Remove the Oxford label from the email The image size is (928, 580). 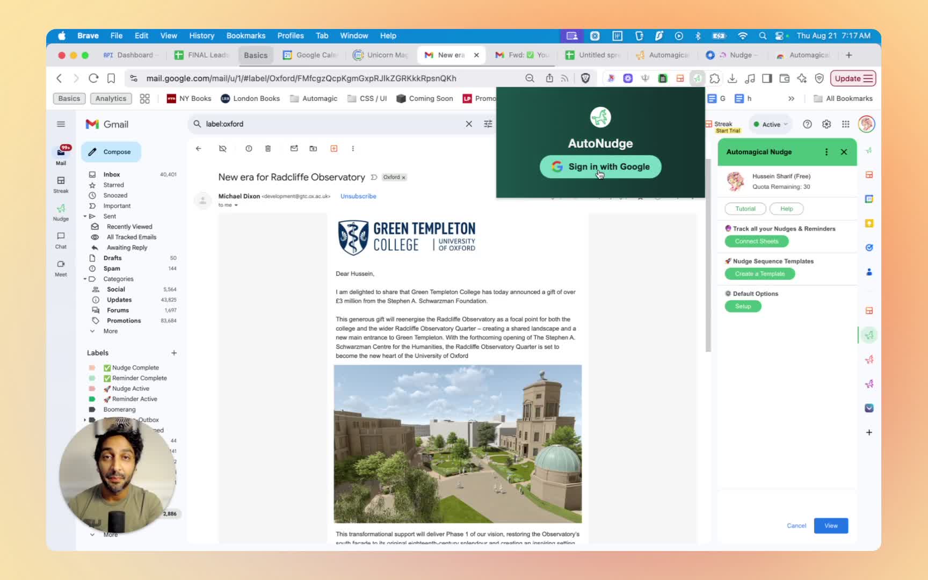tap(404, 177)
